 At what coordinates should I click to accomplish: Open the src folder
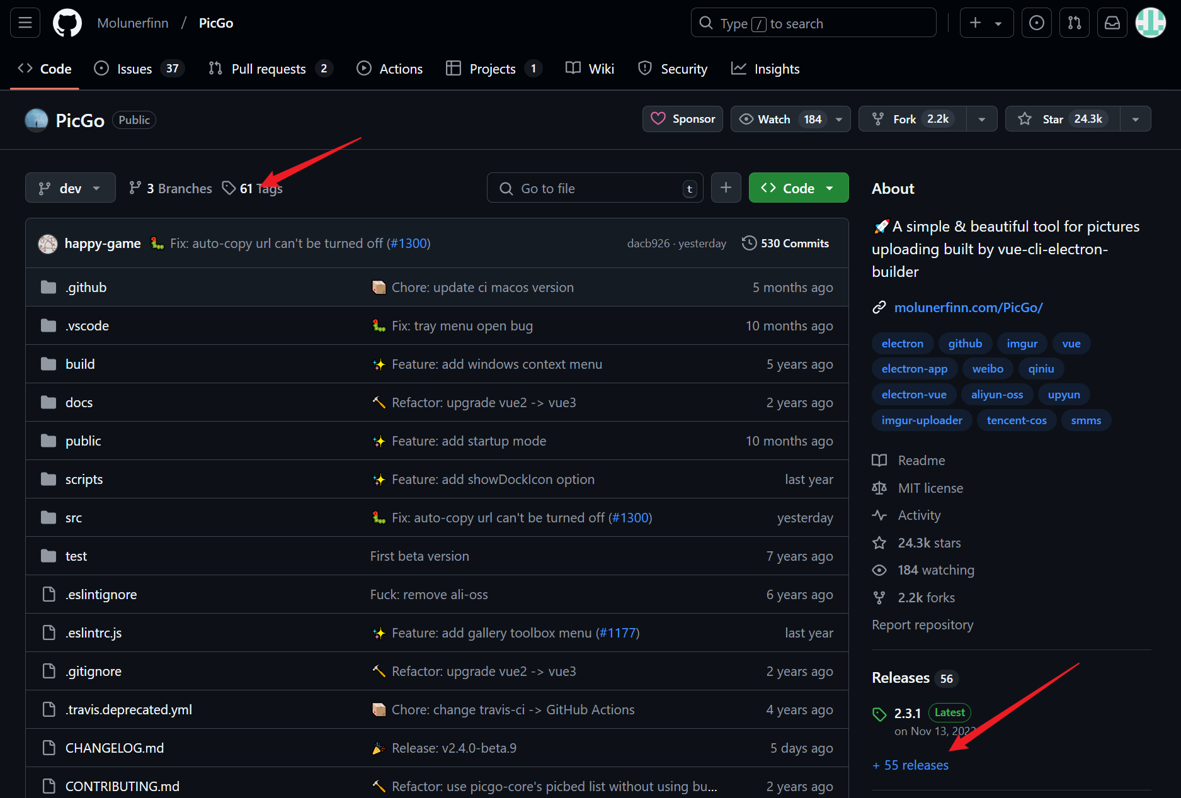pos(74,518)
